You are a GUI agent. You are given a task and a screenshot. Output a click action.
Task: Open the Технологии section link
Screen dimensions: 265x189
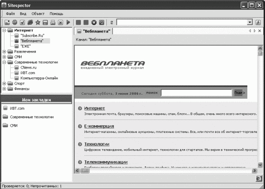pyautogui.click(x=97, y=144)
